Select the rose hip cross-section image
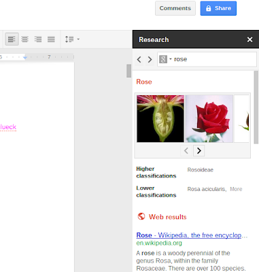Image resolution: width=259 pixels, height=272 pixels. click(160, 118)
